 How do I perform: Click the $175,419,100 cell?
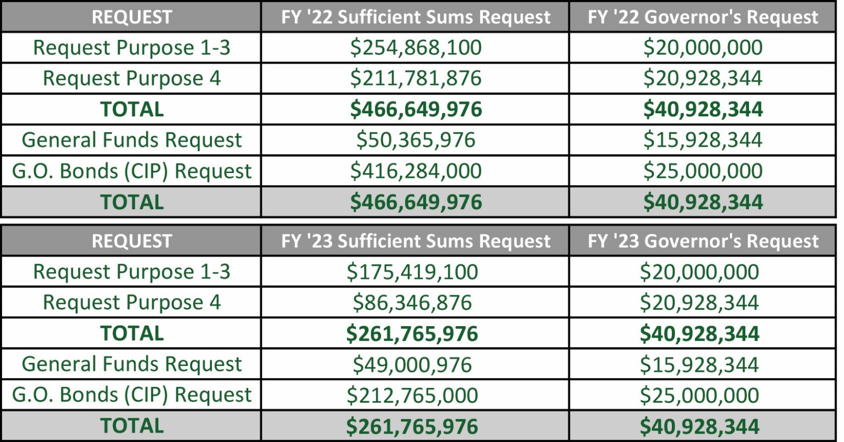tap(413, 272)
